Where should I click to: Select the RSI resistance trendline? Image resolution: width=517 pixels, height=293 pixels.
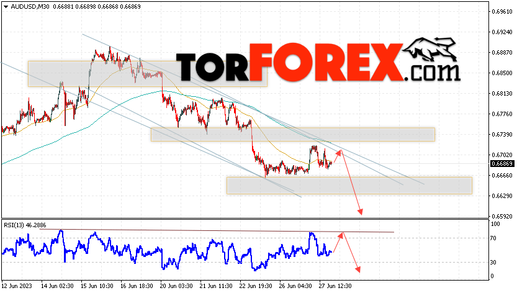217,231
